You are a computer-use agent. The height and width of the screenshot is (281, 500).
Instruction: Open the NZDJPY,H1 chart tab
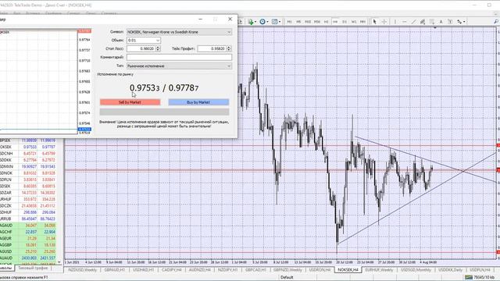pos(227,270)
